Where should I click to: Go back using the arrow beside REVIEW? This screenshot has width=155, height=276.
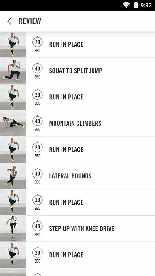pos(9,21)
